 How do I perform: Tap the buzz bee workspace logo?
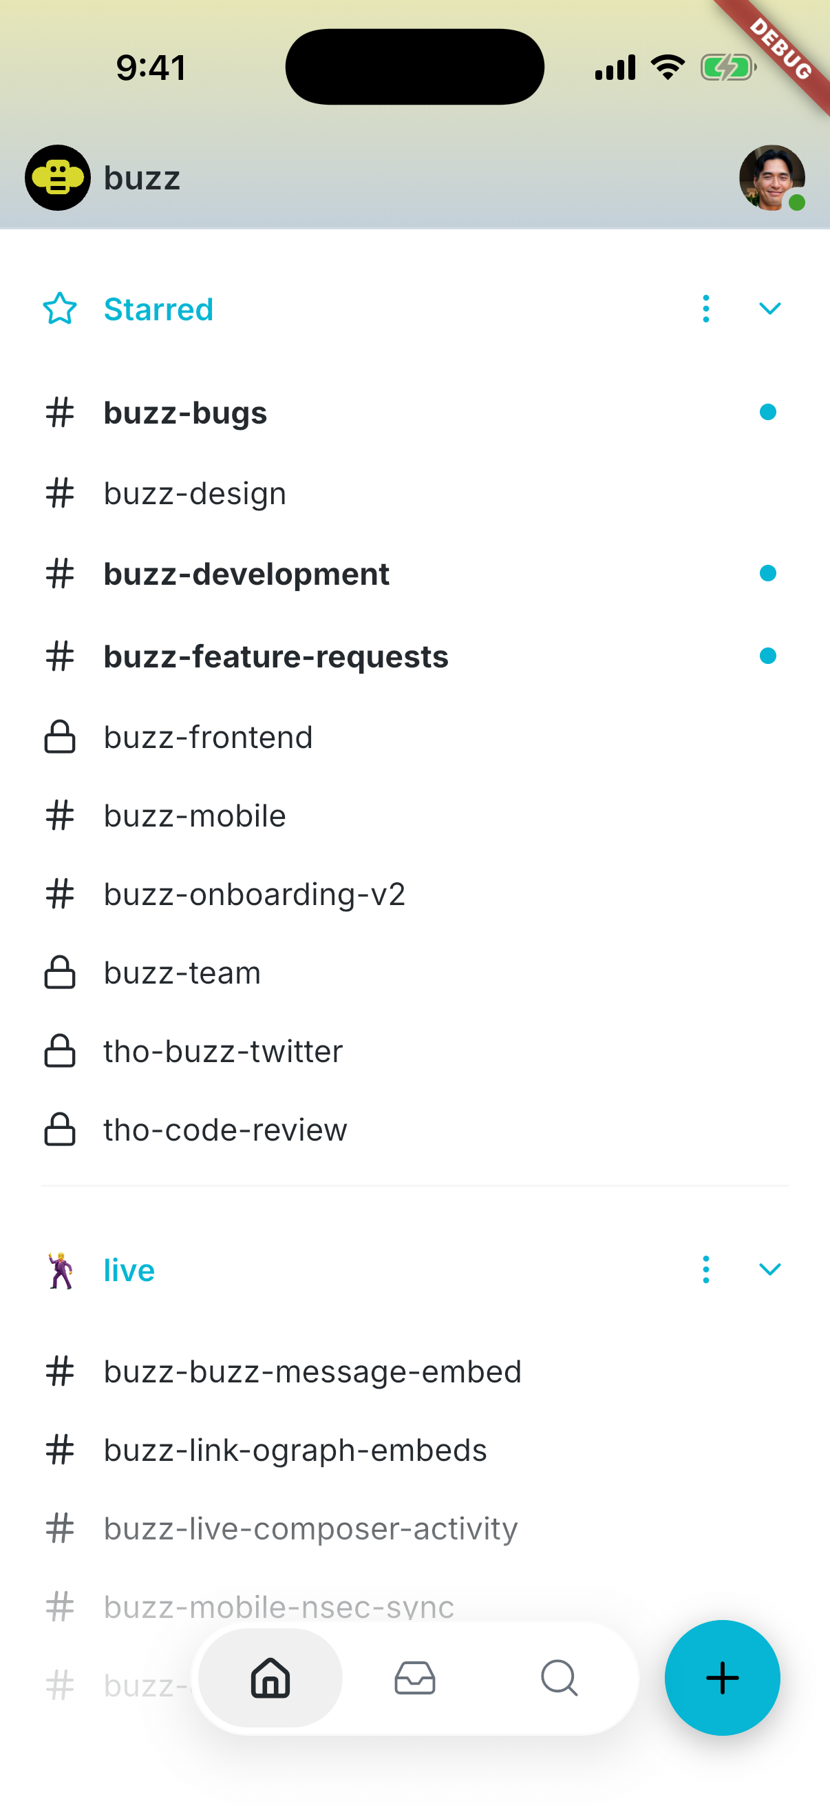coord(57,178)
